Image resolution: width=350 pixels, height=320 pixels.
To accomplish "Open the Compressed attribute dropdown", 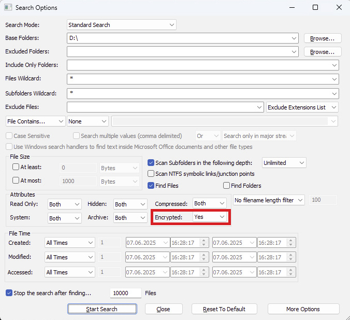I will pos(209,203).
